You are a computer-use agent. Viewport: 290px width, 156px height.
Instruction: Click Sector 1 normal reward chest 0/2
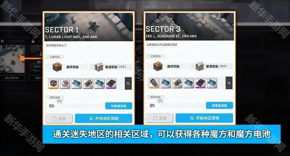point(111,67)
